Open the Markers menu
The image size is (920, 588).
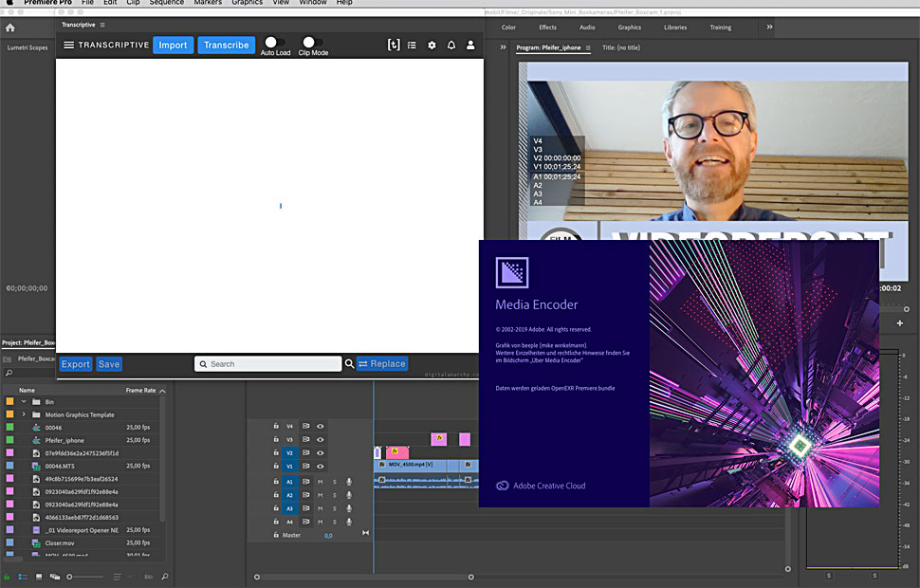click(208, 3)
